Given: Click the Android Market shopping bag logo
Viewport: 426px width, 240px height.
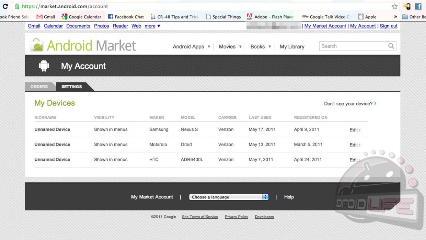Looking at the screenshot, I should pyautogui.click(x=37, y=46).
